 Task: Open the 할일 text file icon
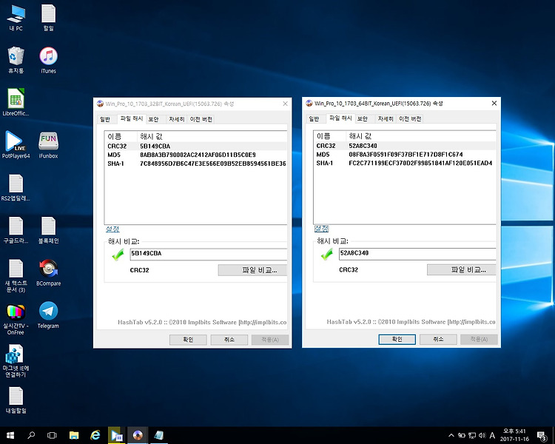[49, 18]
